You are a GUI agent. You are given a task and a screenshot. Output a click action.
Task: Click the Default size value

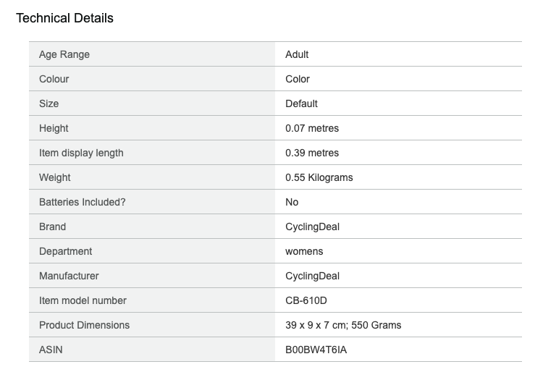click(x=301, y=104)
